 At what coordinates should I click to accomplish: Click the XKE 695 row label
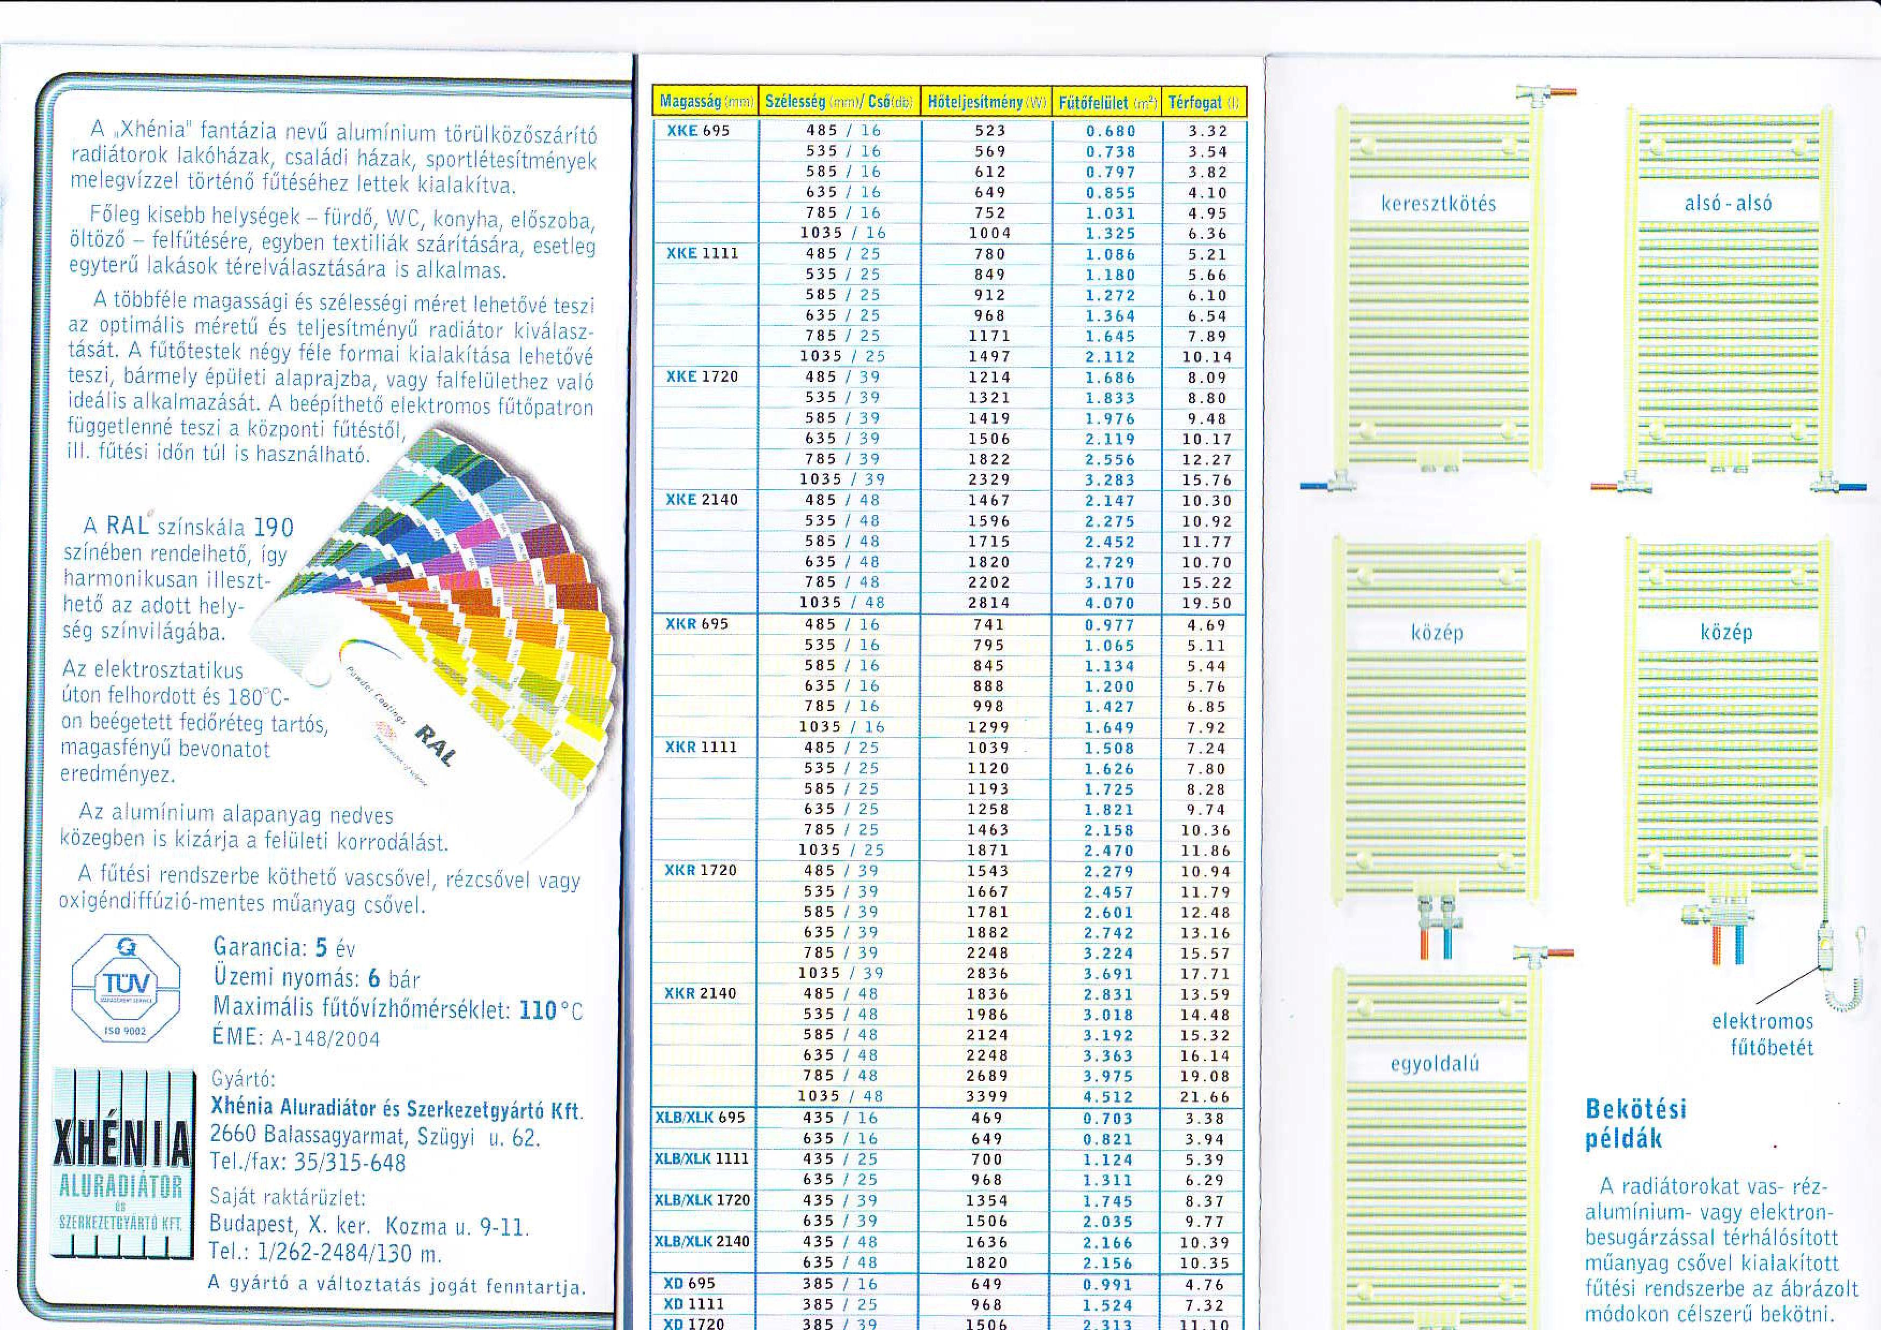tap(698, 131)
